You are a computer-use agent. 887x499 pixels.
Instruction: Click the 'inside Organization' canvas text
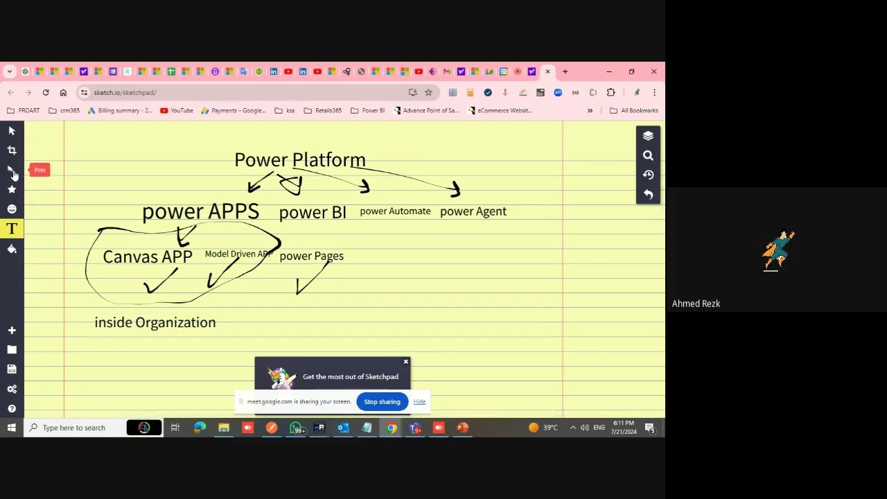(x=155, y=323)
